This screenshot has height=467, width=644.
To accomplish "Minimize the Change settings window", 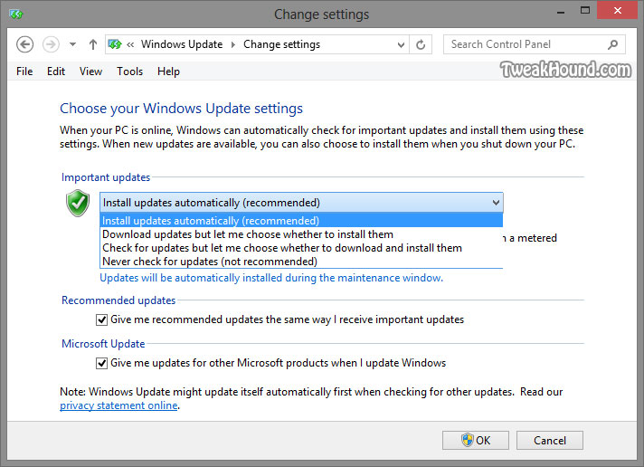I will coord(561,13).
